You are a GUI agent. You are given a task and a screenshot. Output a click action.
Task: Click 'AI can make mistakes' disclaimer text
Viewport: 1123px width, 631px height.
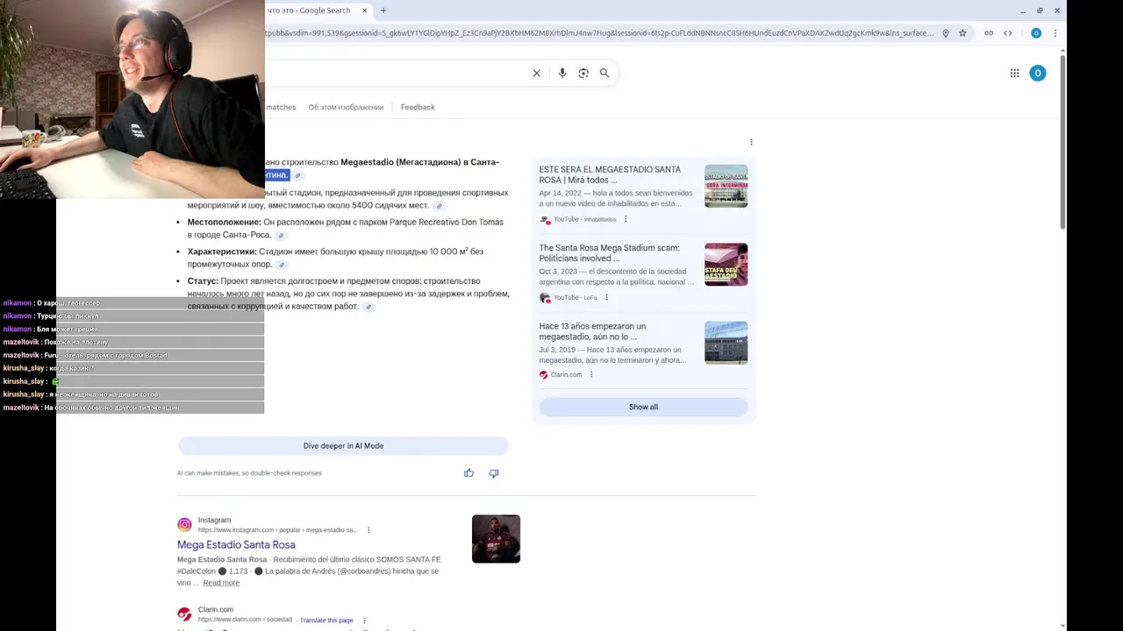click(x=249, y=473)
